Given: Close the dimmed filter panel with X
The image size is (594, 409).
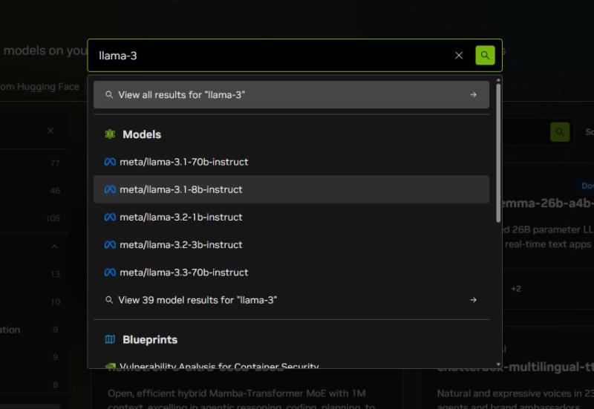Looking at the screenshot, I should click(x=50, y=131).
